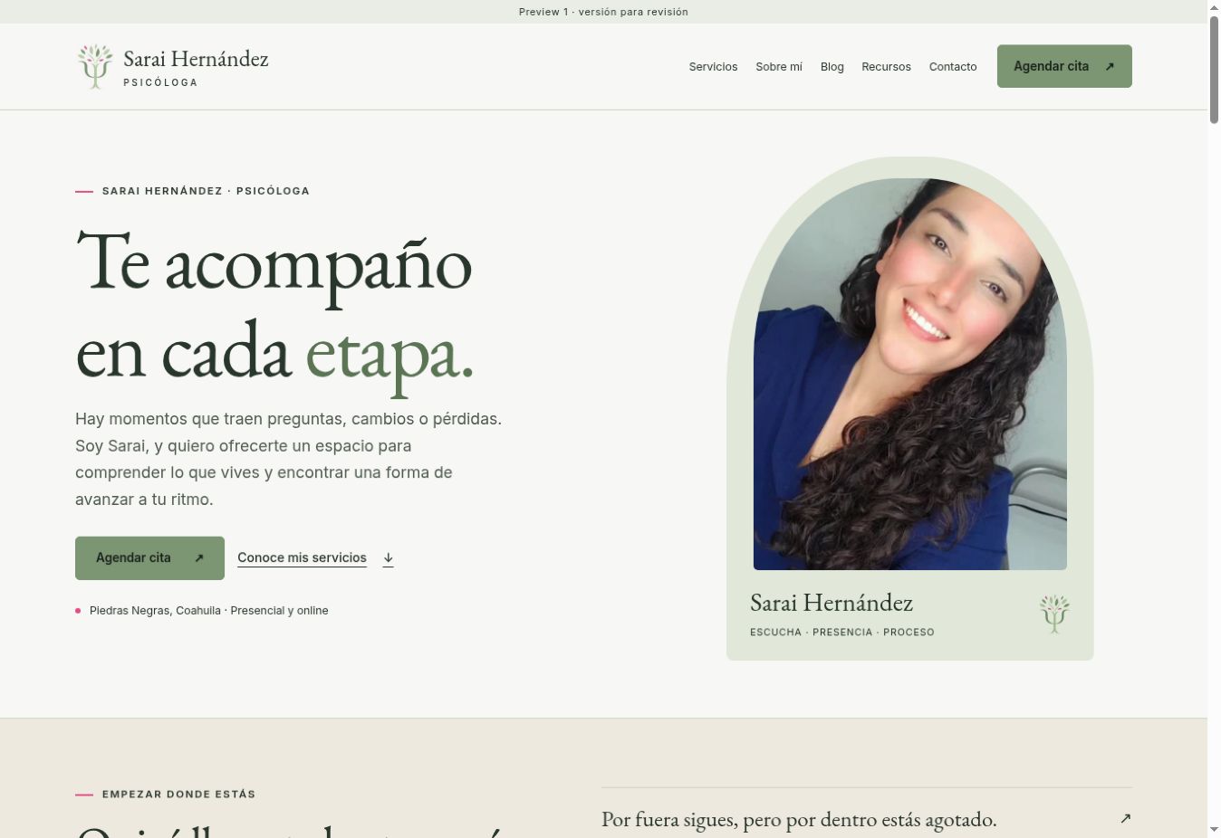Click the 'Hay momentos que traen preguntas' paragraph

tap(288, 459)
